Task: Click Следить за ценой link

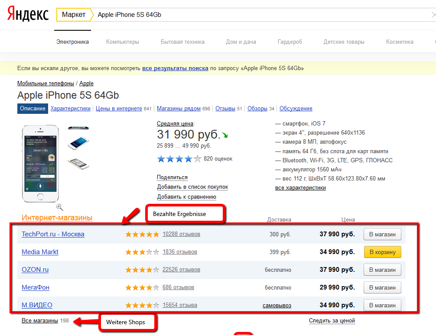Action: click(x=332, y=321)
